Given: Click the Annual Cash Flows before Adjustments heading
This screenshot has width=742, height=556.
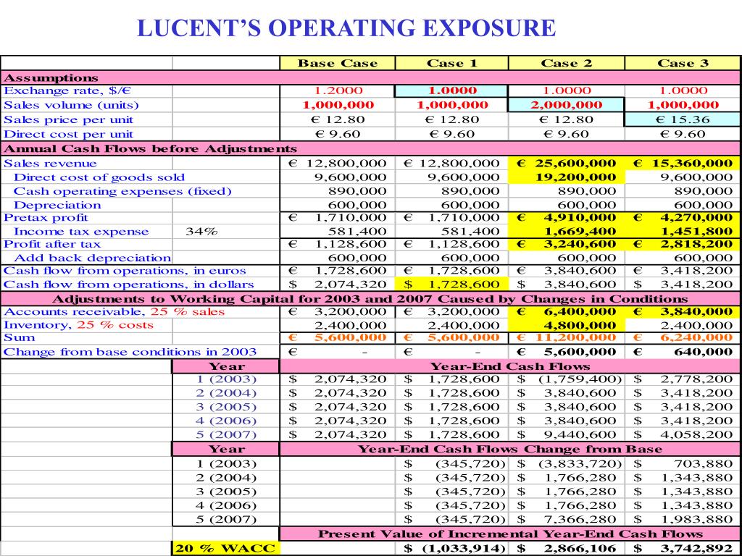Looking at the screenshot, I should click(x=151, y=149).
